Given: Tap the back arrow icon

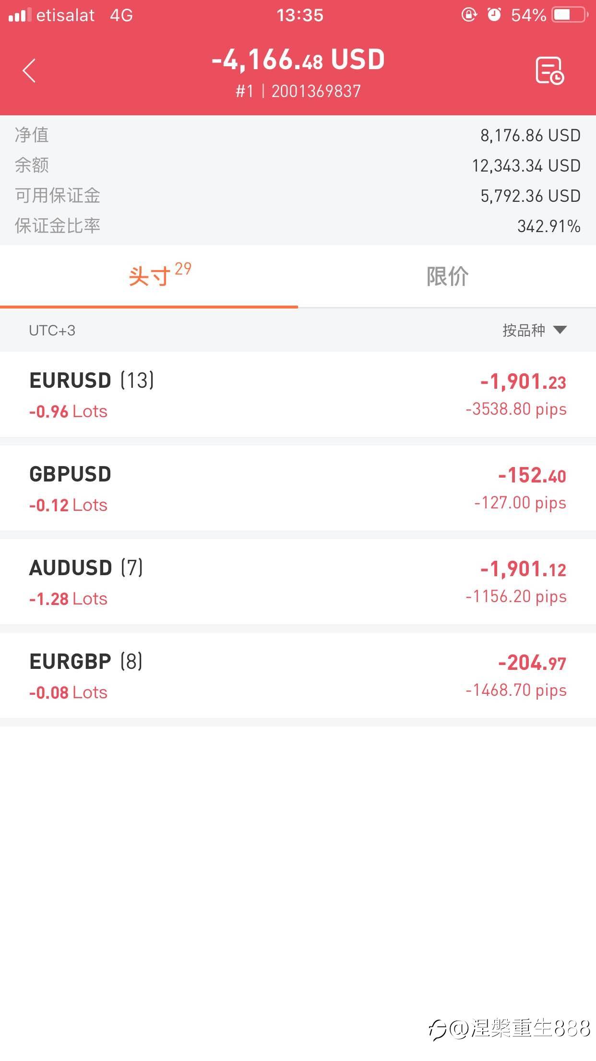Looking at the screenshot, I should pos(29,71).
